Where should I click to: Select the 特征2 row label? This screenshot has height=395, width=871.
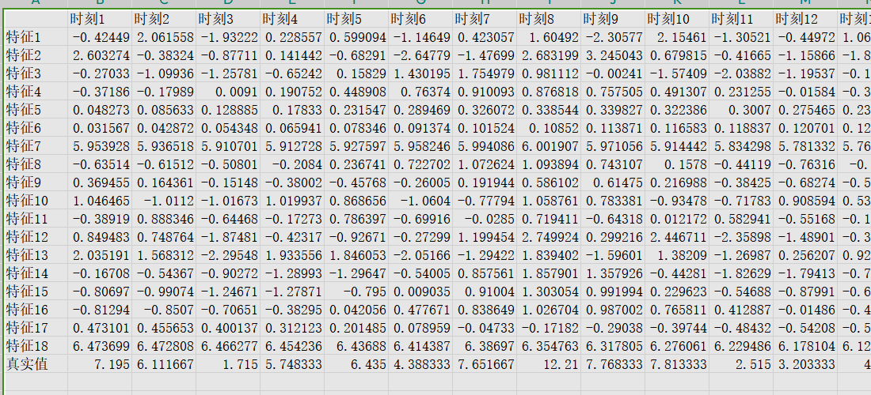(x=36, y=55)
